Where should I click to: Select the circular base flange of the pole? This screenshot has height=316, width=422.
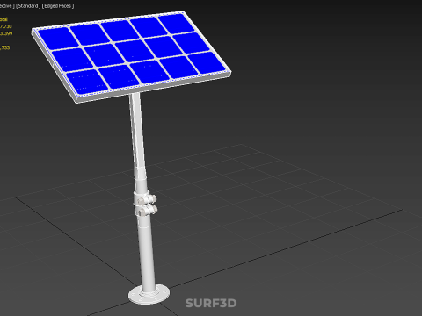(149, 294)
